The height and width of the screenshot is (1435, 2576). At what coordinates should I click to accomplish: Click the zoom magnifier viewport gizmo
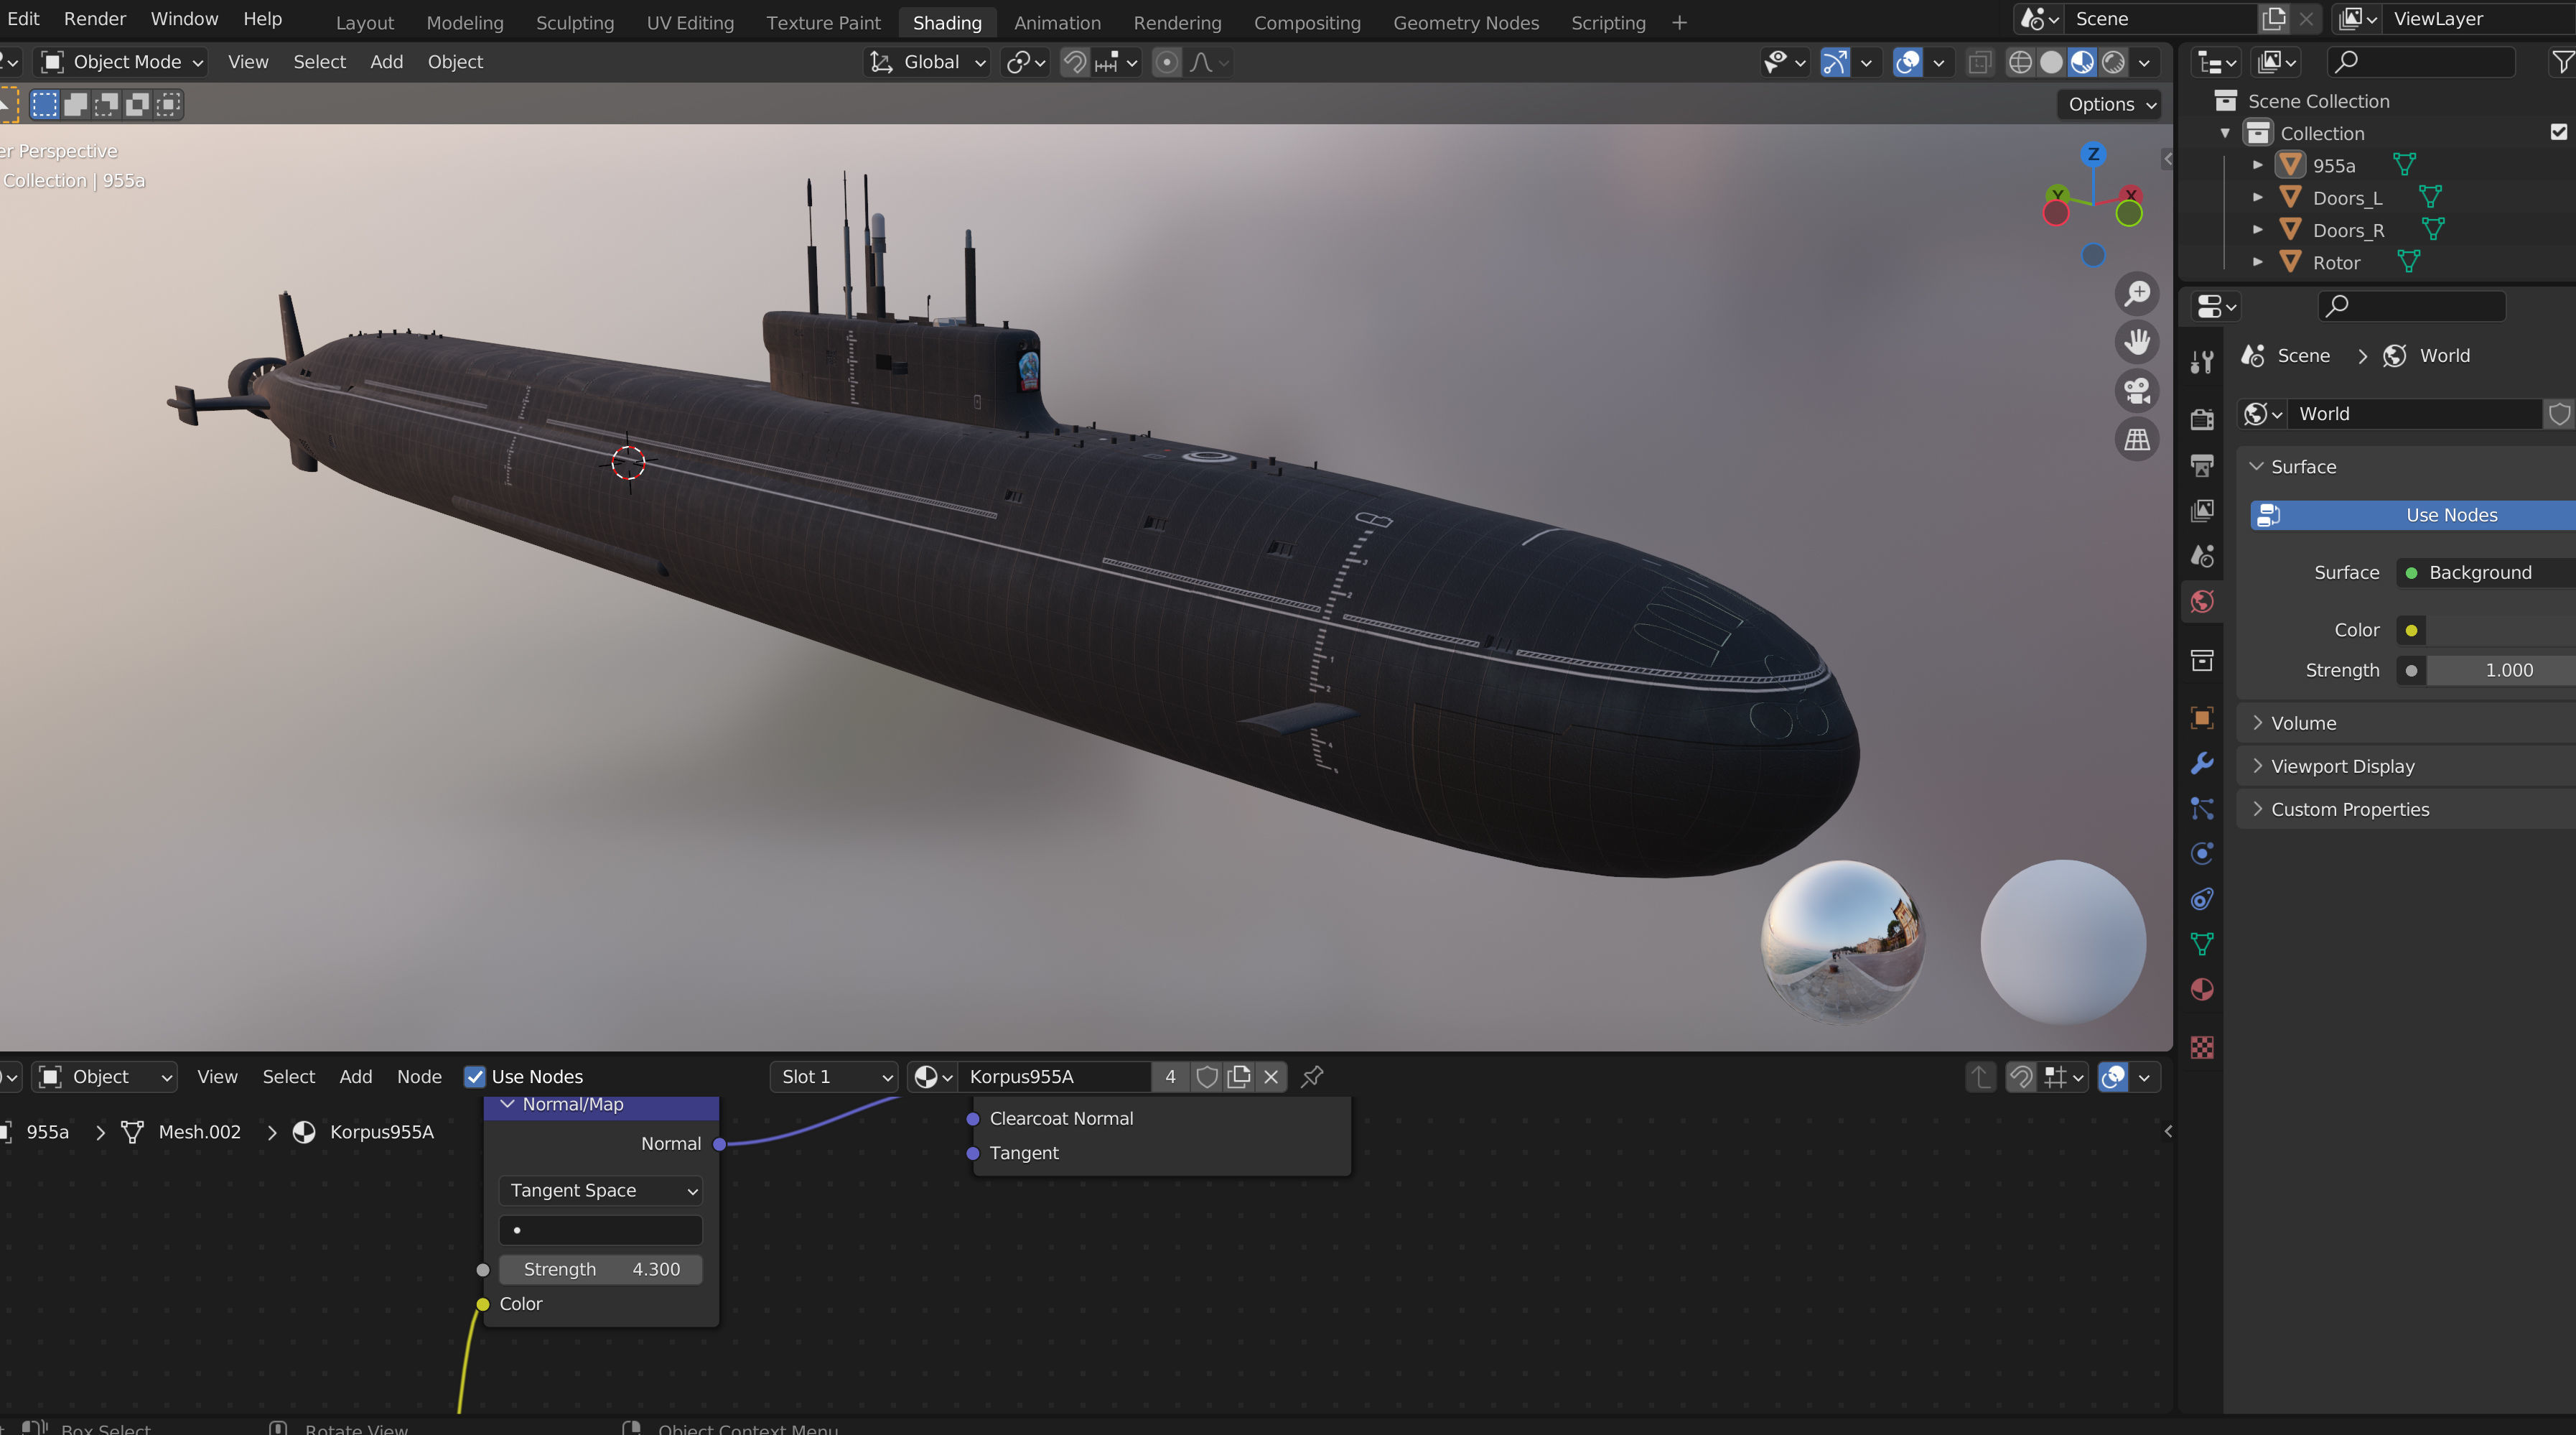(x=2137, y=293)
